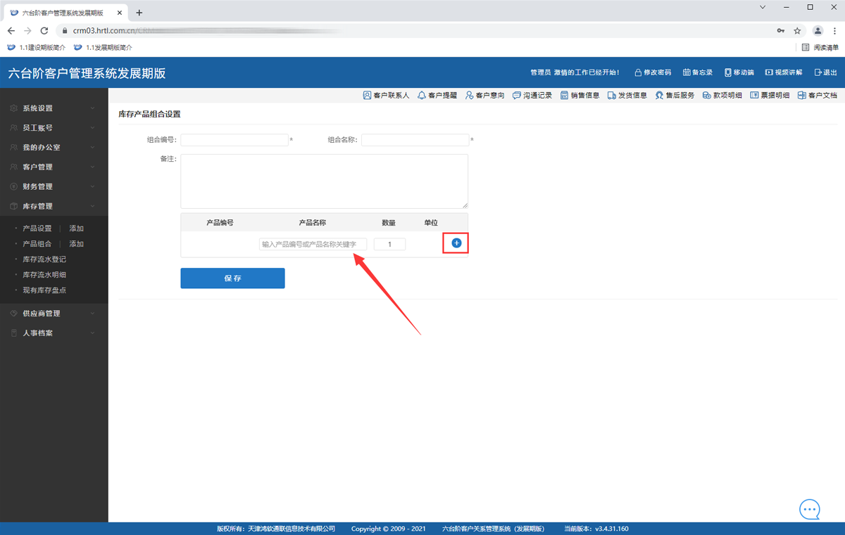Click the 客户文档 icon

[x=802, y=95]
